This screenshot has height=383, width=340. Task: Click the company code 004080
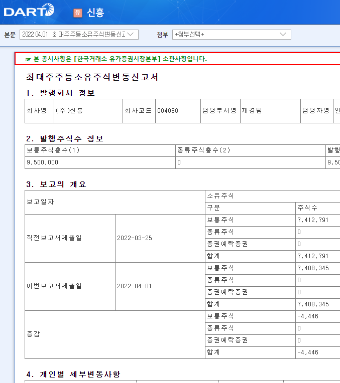[x=168, y=111]
